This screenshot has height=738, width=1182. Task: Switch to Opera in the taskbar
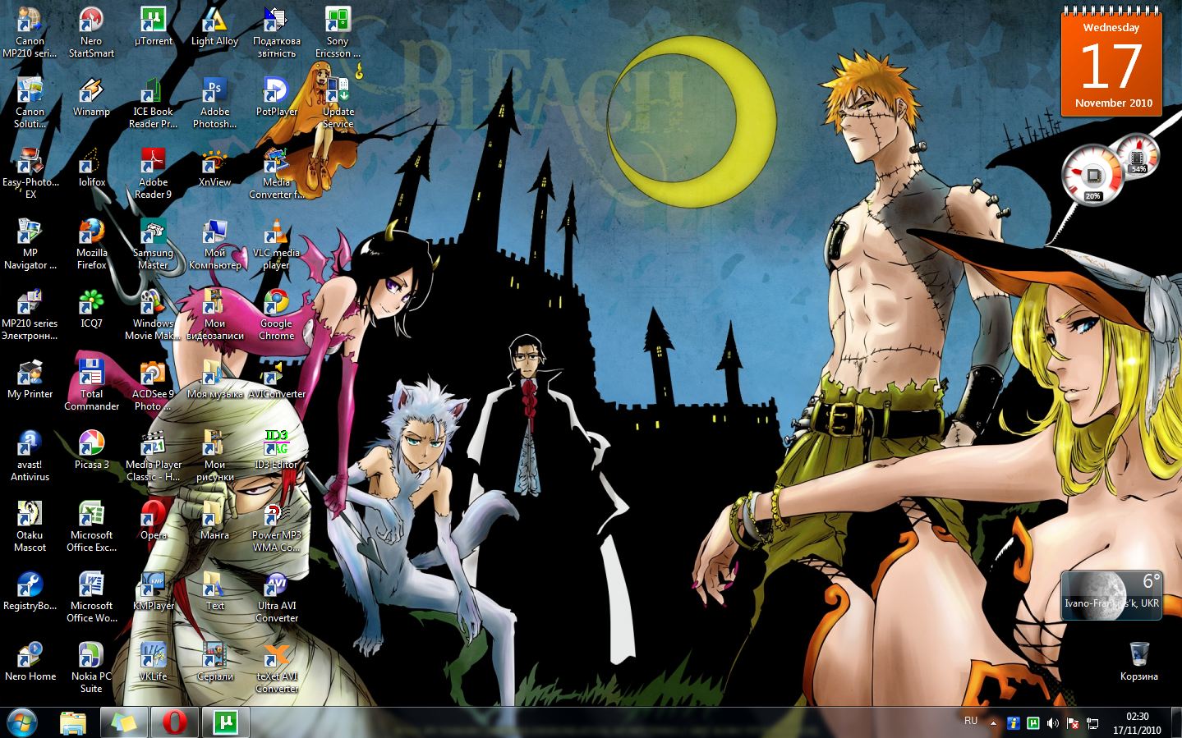(x=174, y=722)
